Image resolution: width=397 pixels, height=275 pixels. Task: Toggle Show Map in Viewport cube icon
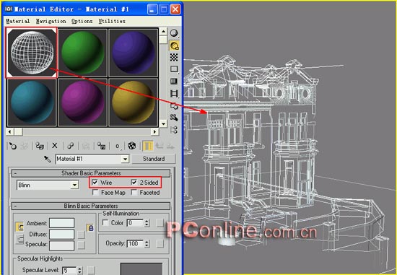coord(131,146)
